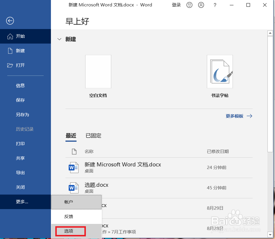This screenshot has height=239, width=275.
Task: Open the 打印 page
Action: [20, 144]
